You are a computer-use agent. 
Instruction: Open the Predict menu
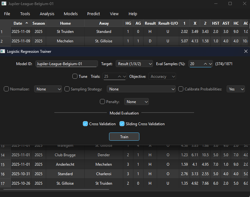click(x=94, y=14)
